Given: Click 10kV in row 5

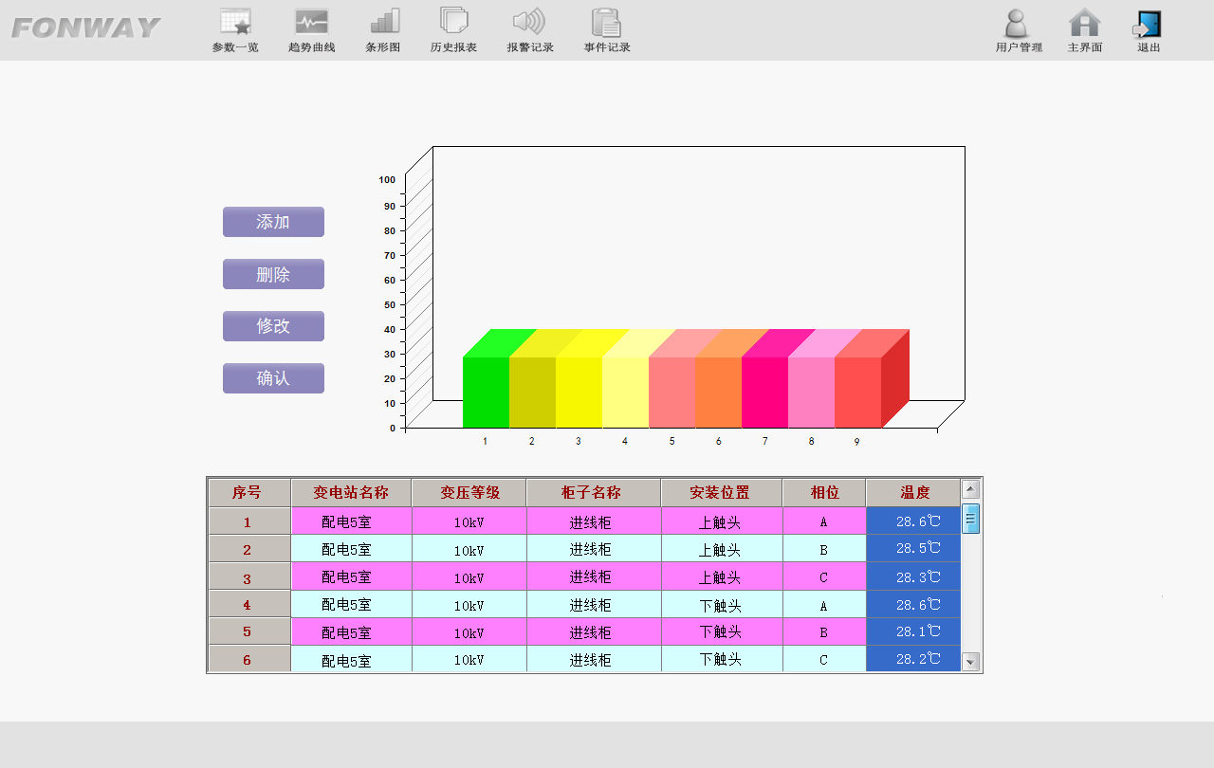Looking at the screenshot, I should click(469, 632).
